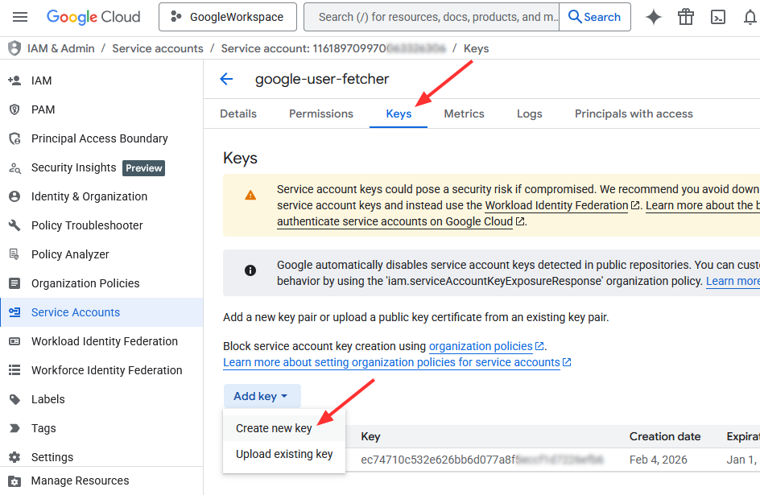Follow the organization policies link
This screenshot has height=495, width=760.
tap(481, 346)
